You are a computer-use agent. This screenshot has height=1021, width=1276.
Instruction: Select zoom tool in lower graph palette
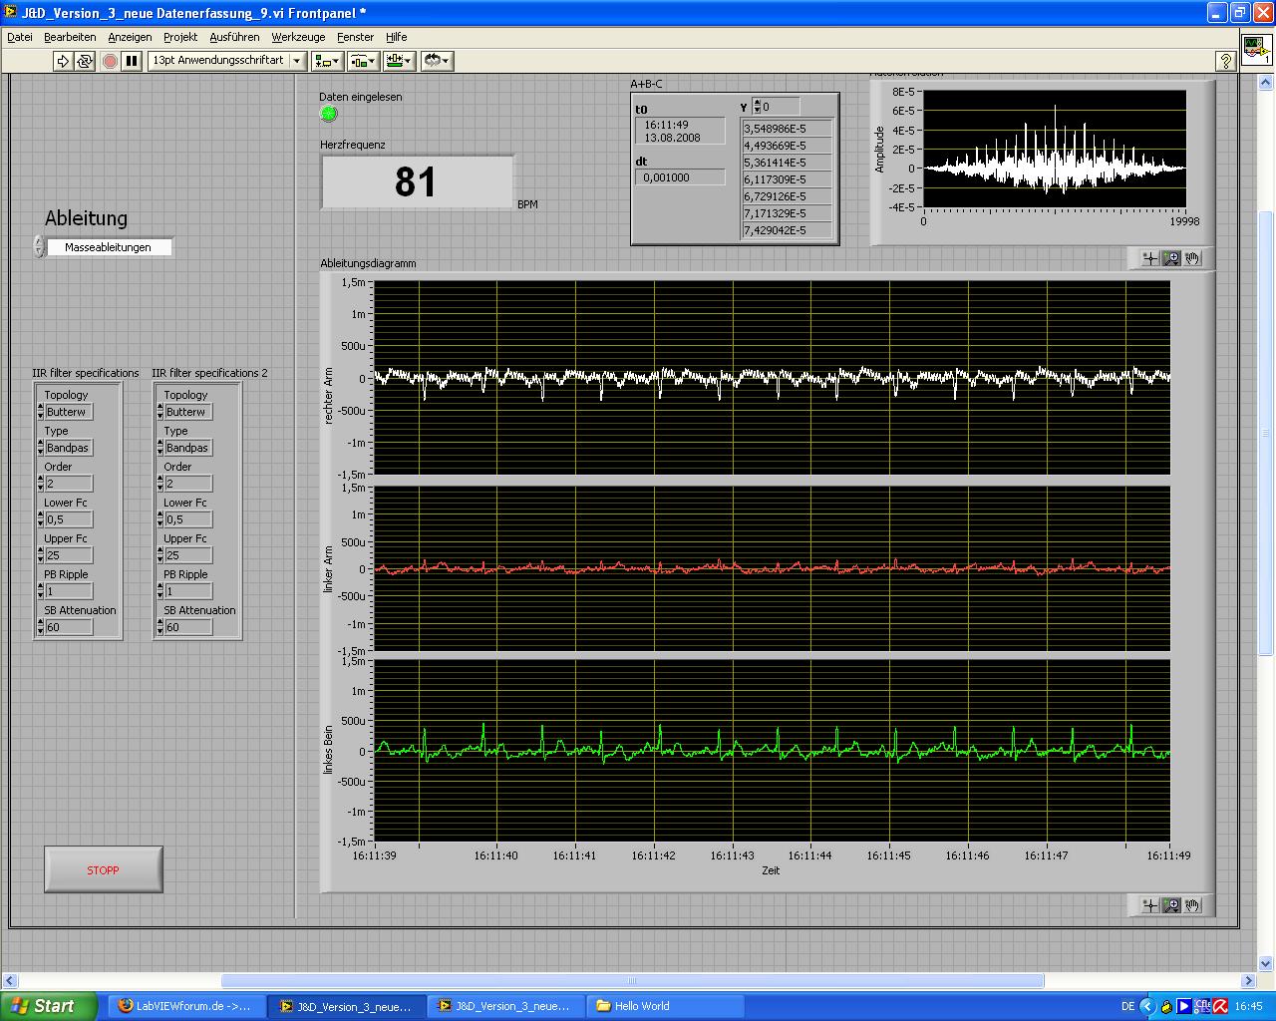[1171, 905]
